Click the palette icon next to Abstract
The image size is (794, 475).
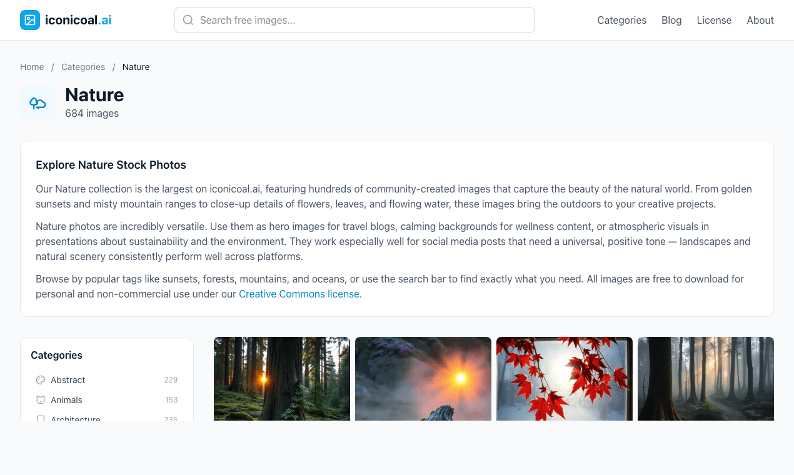(x=40, y=380)
